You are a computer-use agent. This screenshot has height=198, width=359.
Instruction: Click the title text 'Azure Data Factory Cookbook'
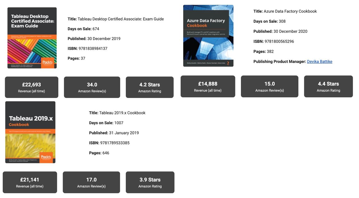(290, 11)
